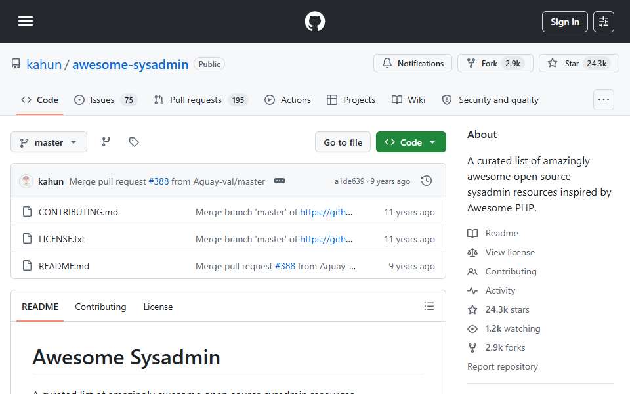Screen dimensions: 630x394
Task: Open #388 link in README.md row
Action: (285, 266)
